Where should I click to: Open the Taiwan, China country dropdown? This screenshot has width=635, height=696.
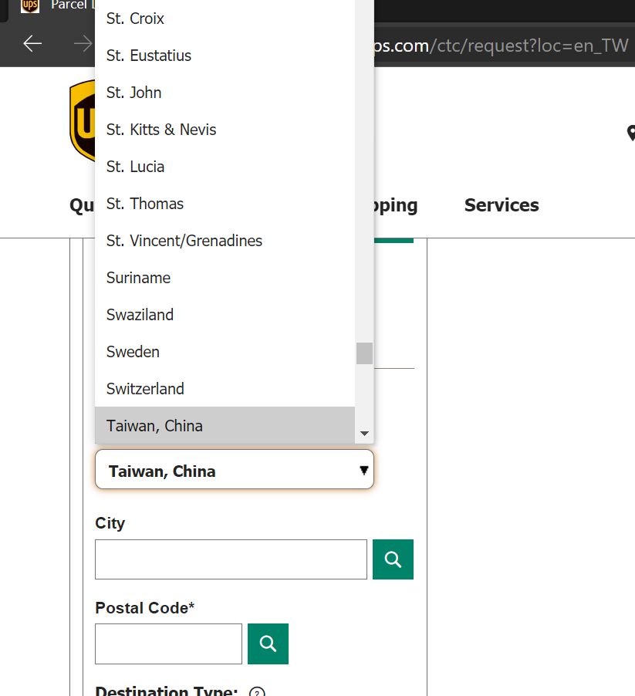[234, 469]
